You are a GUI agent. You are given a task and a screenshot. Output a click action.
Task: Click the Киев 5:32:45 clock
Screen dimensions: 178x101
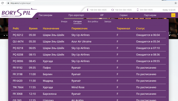[169, 10]
